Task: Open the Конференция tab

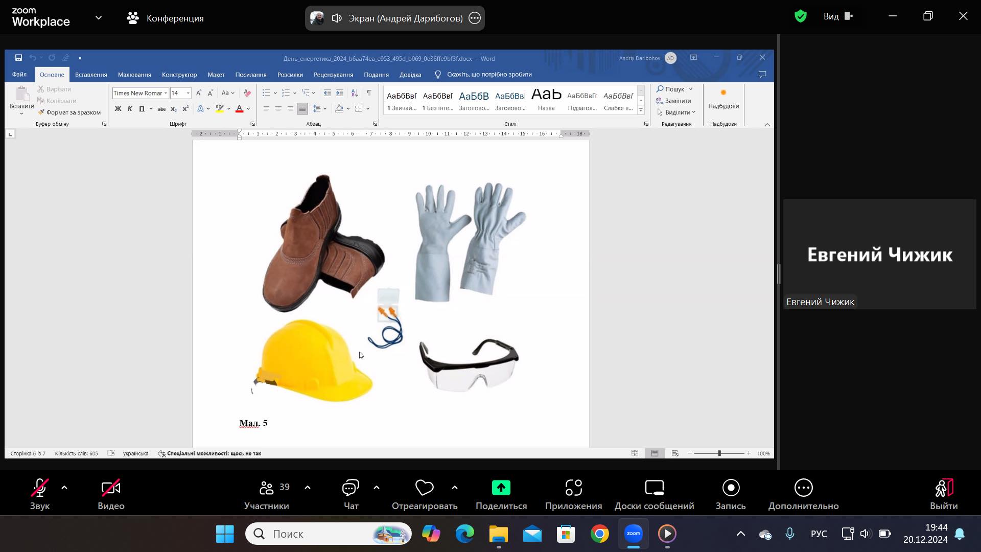Action: [165, 18]
